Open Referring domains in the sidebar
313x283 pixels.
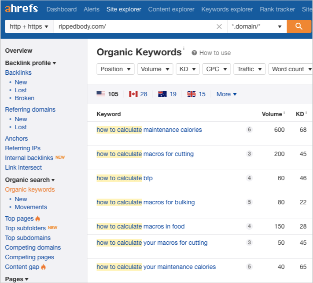click(30, 109)
